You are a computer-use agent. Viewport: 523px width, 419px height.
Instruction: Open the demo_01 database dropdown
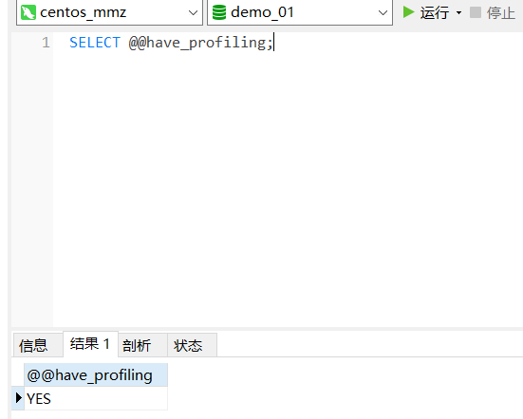pyautogui.click(x=383, y=13)
